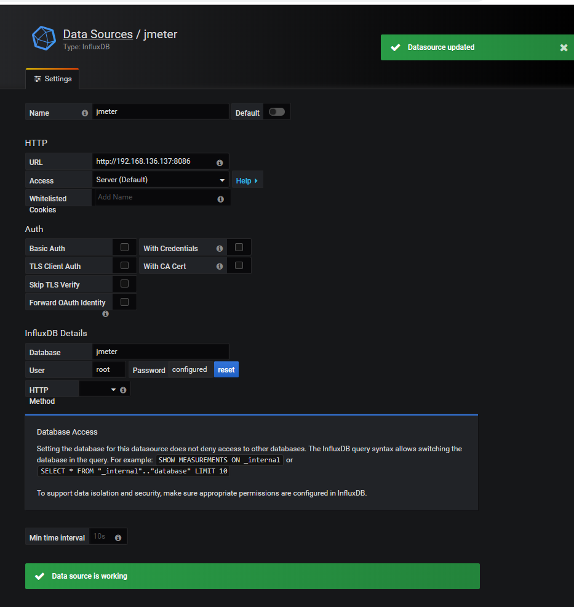Click checkmark icon in Data source is working
Screen dimensions: 574x607
(39, 576)
